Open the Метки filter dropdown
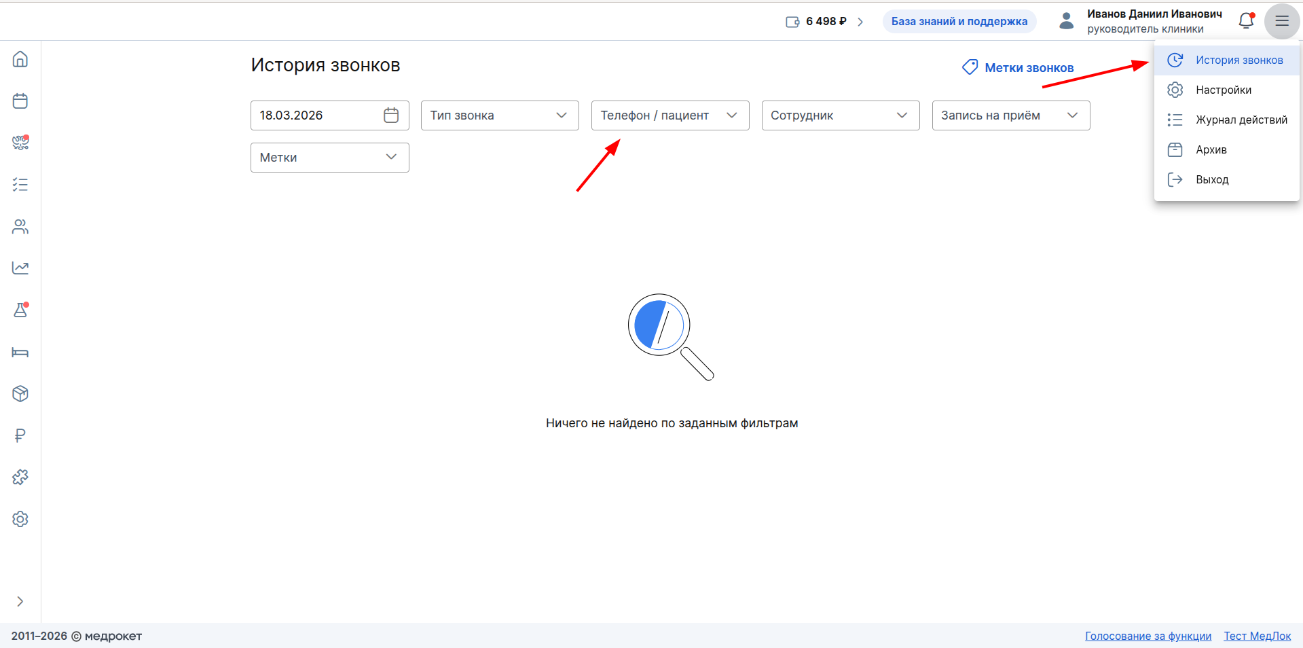Image resolution: width=1303 pixels, height=648 pixels. [329, 158]
